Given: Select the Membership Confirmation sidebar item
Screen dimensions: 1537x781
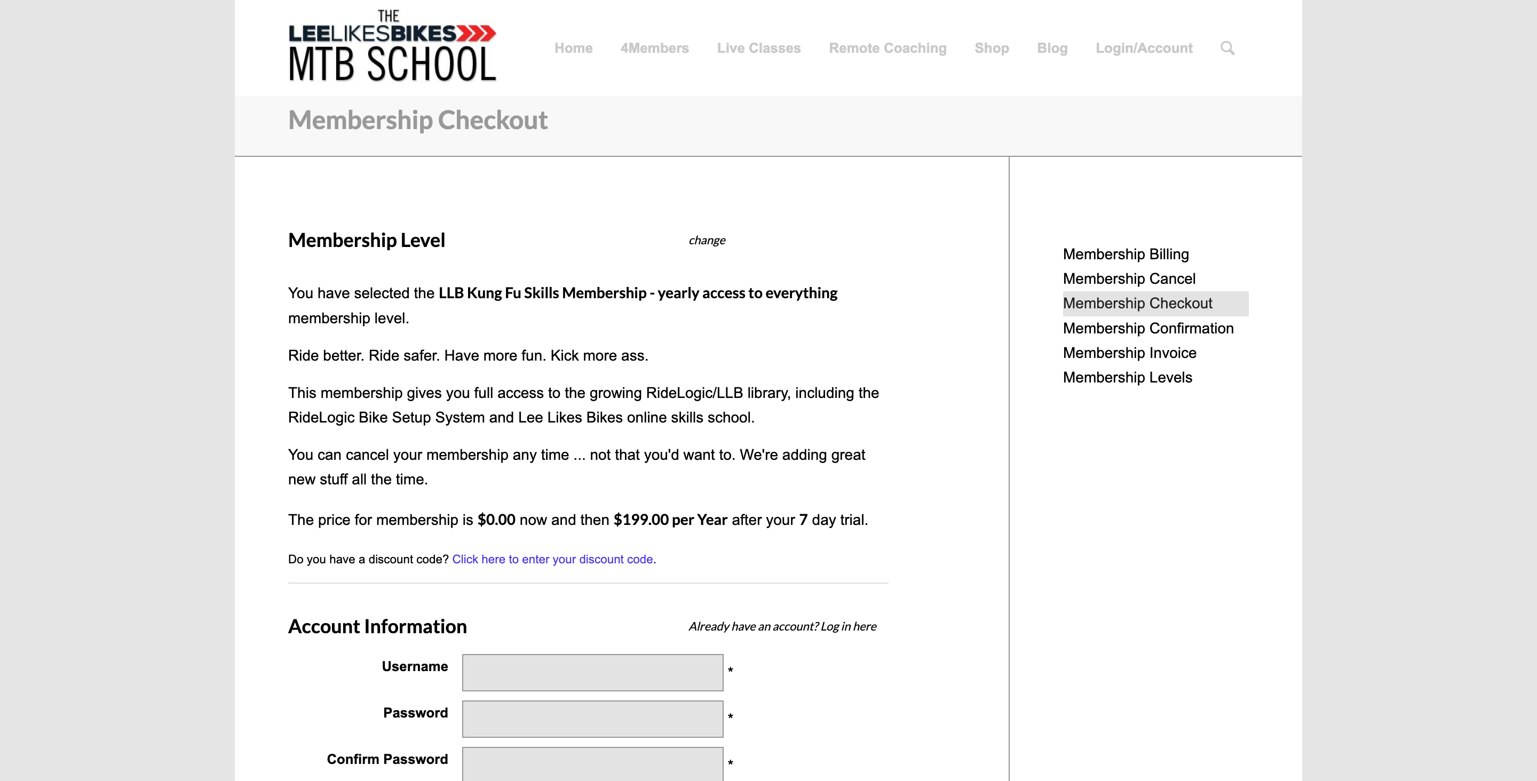Looking at the screenshot, I should 1147,328.
